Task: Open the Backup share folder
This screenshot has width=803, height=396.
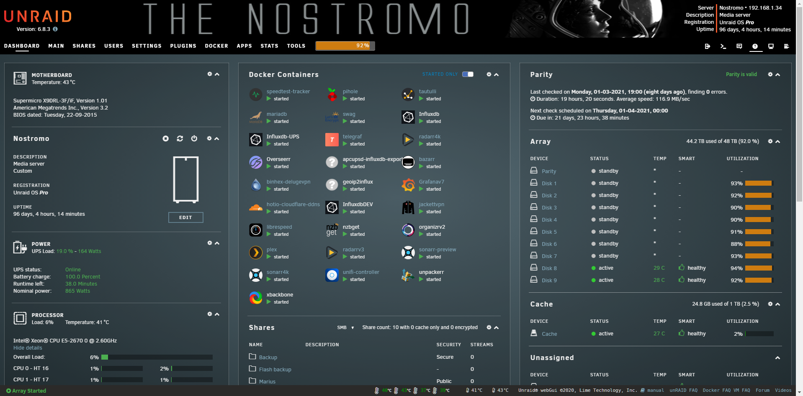Action: [268, 358]
